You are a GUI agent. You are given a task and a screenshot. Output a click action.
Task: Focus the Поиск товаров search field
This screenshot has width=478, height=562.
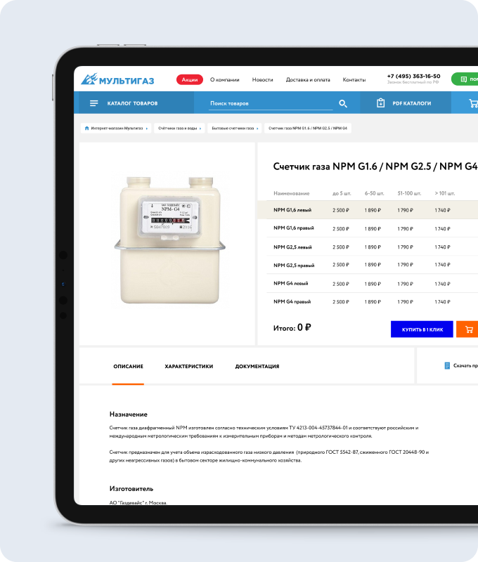pyautogui.click(x=271, y=103)
